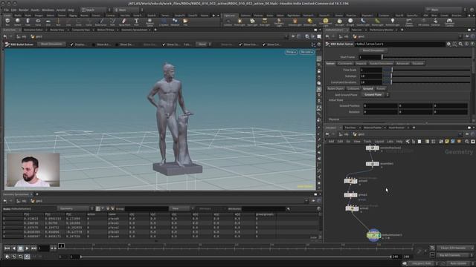Open Geometry dropdown in the spreadsheet

click(76, 208)
